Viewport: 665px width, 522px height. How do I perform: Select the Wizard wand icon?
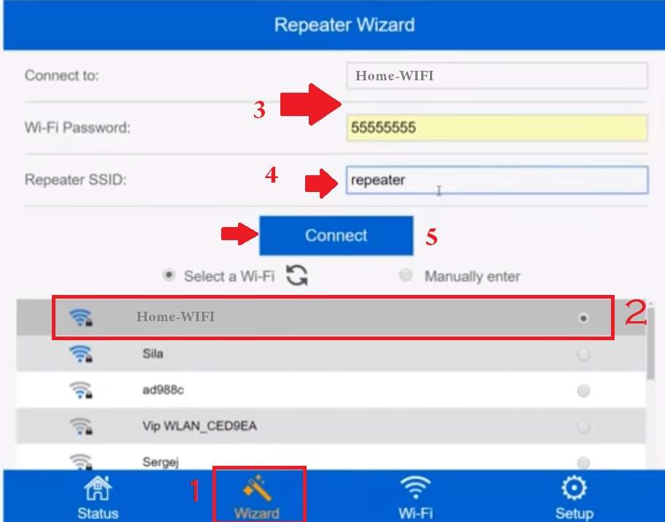257,488
